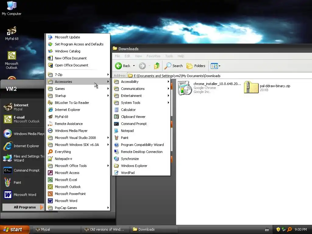Viewport: 312px width, 234px height.
Task: Open Microsoft Update
Action: point(78,37)
